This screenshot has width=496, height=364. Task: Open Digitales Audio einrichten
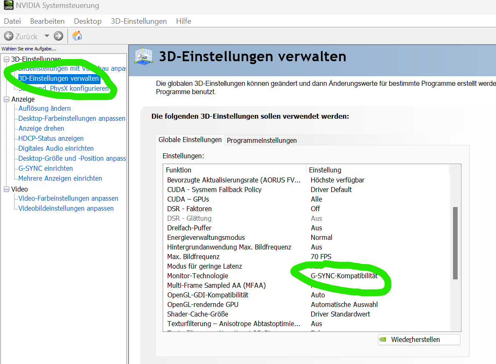click(56, 148)
